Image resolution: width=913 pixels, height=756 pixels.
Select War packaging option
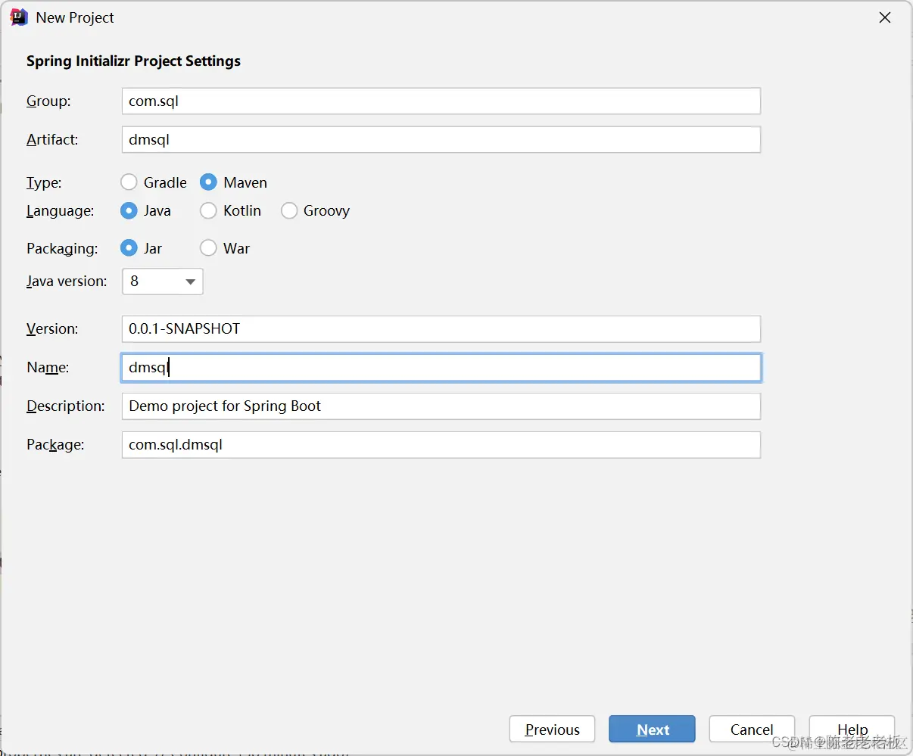[209, 248]
